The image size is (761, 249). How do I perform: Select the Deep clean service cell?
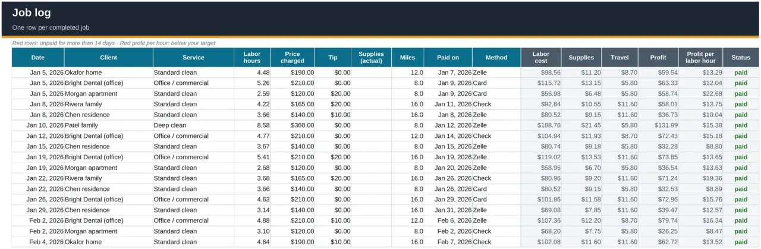(193, 125)
